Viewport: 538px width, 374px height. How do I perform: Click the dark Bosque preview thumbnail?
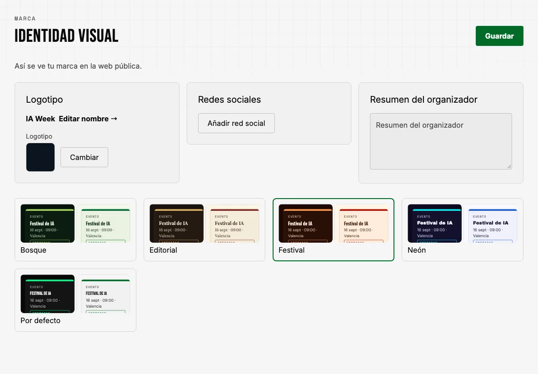(x=47, y=224)
